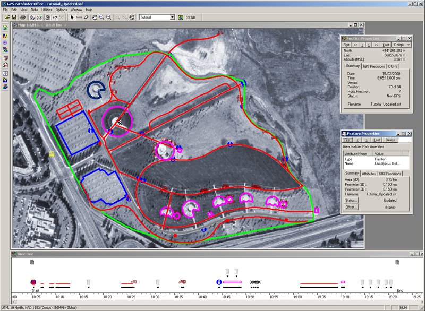The image size is (425, 311).
Task: Open a file with the toolbar folder icon
Action: click(7, 18)
